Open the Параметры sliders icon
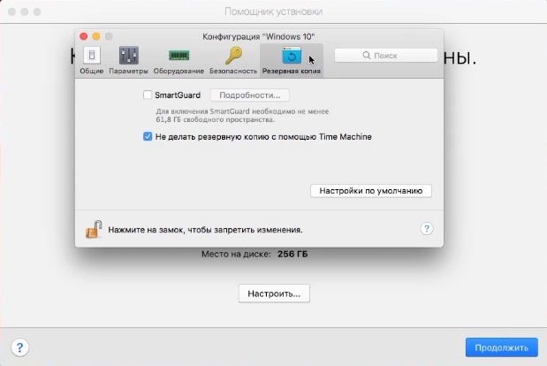Image resolution: width=547 pixels, height=366 pixels. tap(128, 57)
